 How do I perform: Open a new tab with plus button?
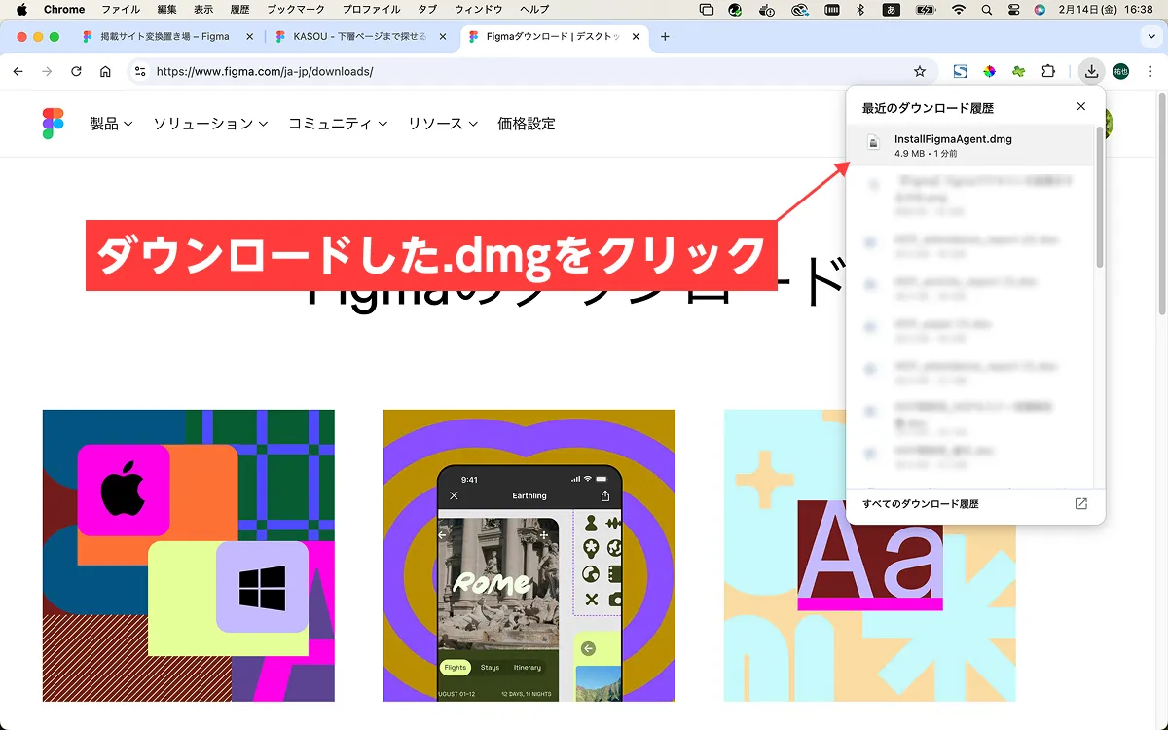point(665,37)
